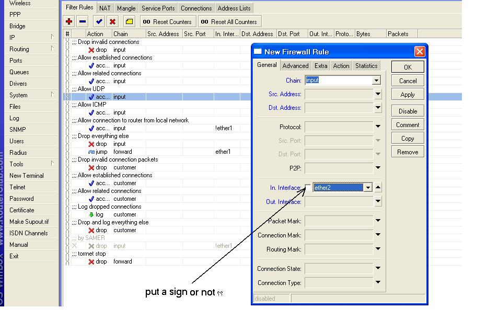The height and width of the screenshot is (331, 487).
Task: Click the drop icon under Drop everything else
Action: coord(91,144)
